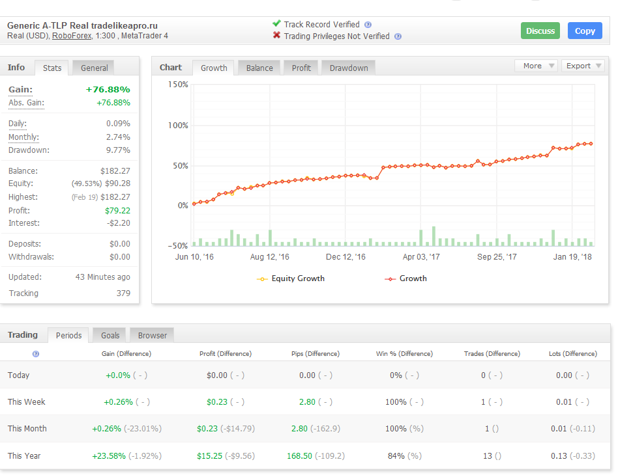
Task: Click the Monthly label in Info panel
Action: pyautogui.click(x=23, y=137)
